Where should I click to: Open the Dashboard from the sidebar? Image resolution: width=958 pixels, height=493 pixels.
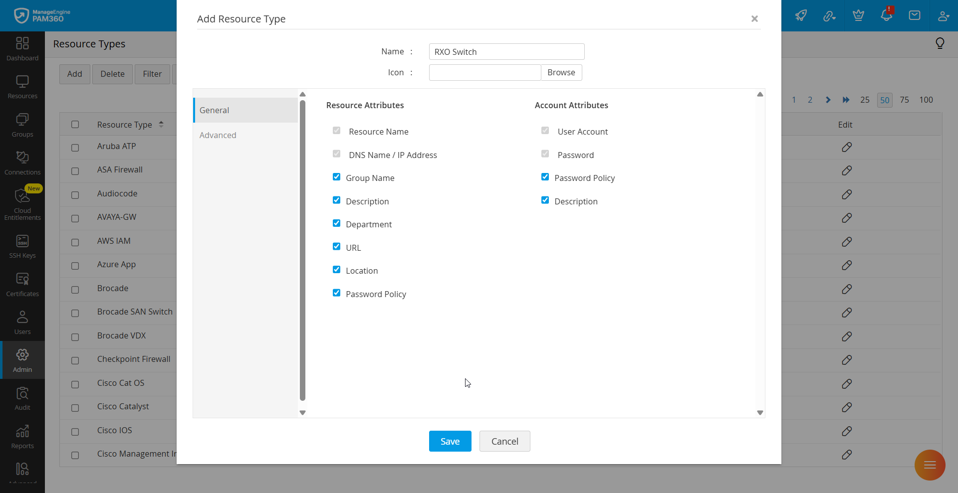(x=22, y=48)
